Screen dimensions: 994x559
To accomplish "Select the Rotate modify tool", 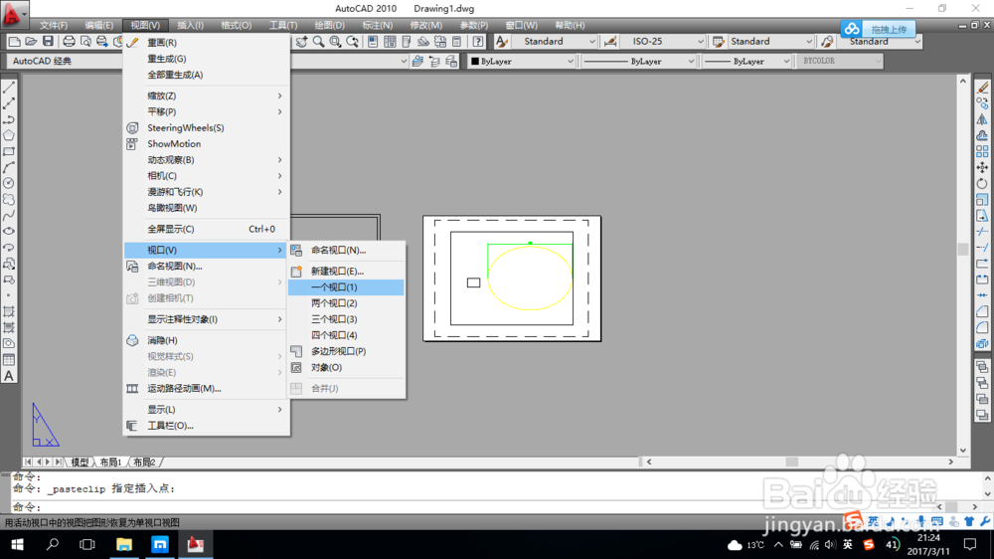I will coord(982,183).
